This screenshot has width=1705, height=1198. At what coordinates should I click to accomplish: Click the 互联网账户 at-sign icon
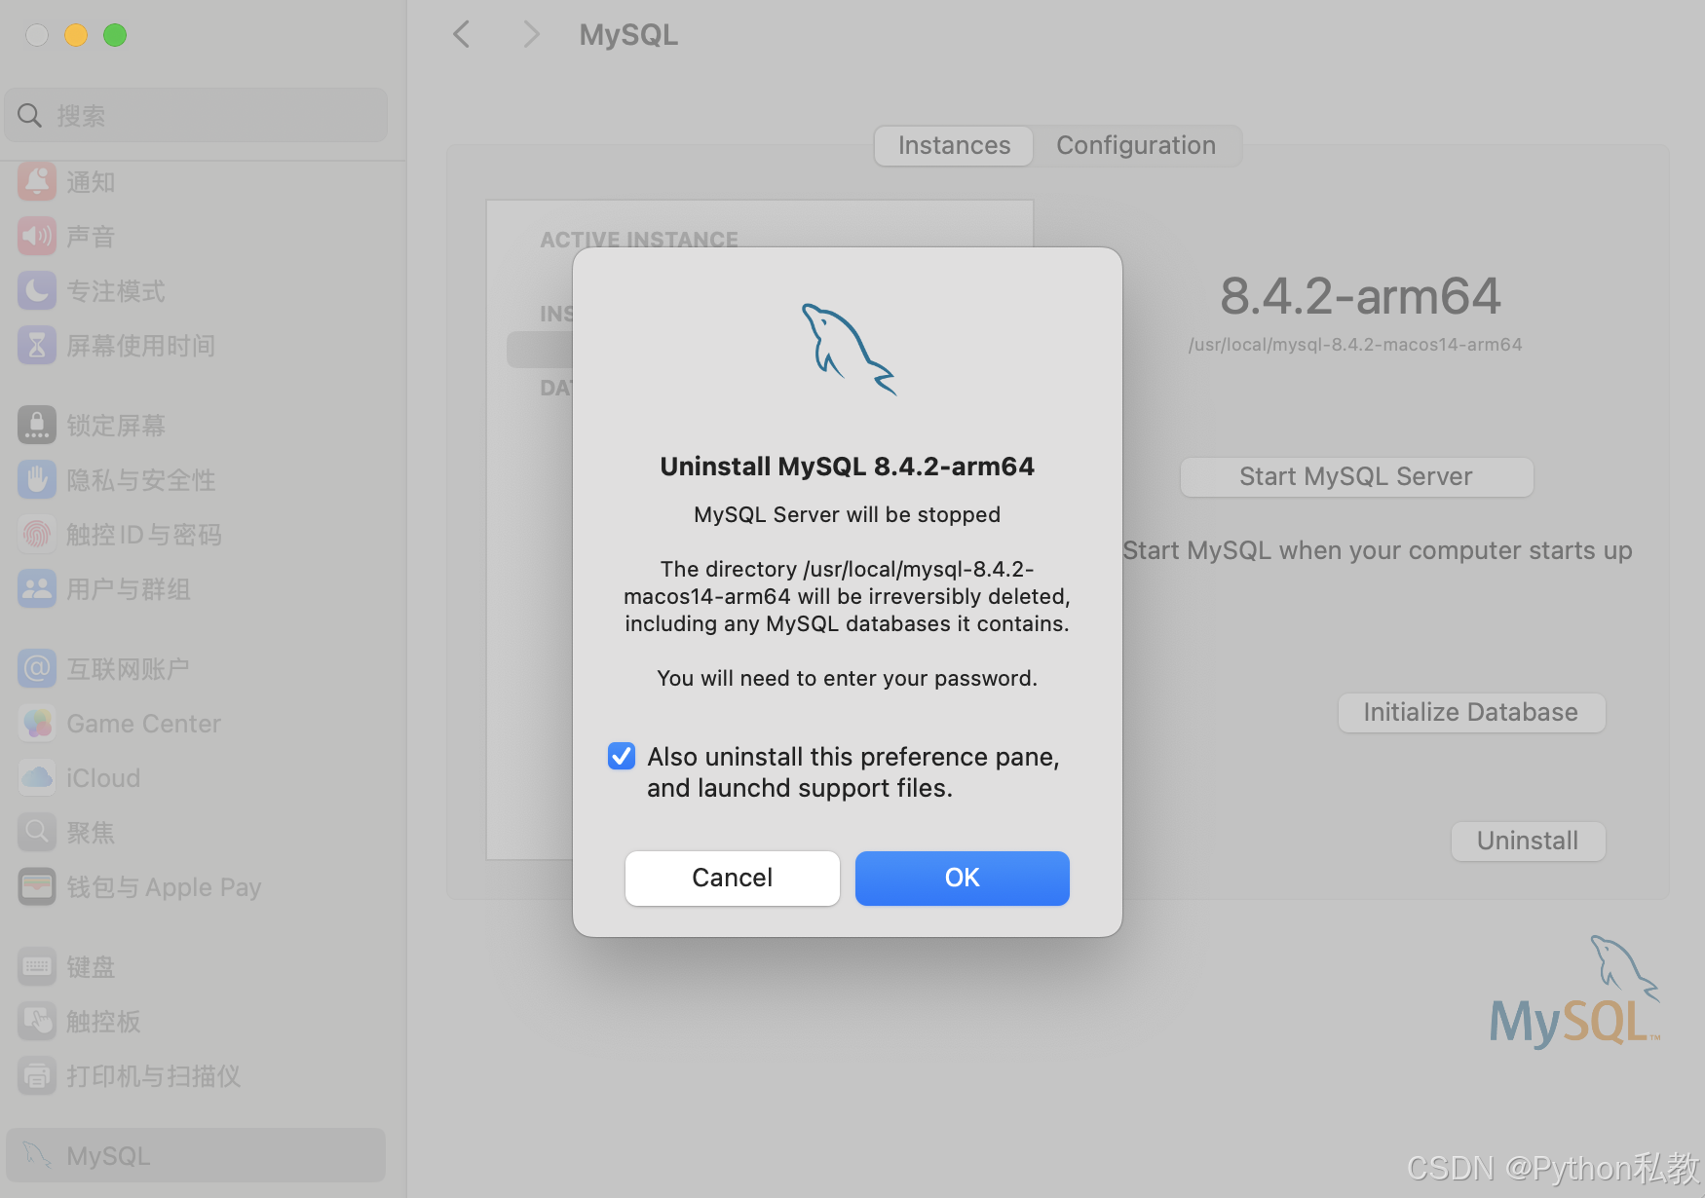(x=37, y=669)
